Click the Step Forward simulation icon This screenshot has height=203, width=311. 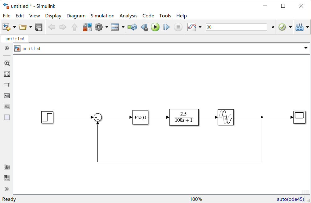pyautogui.click(x=167, y=27)
